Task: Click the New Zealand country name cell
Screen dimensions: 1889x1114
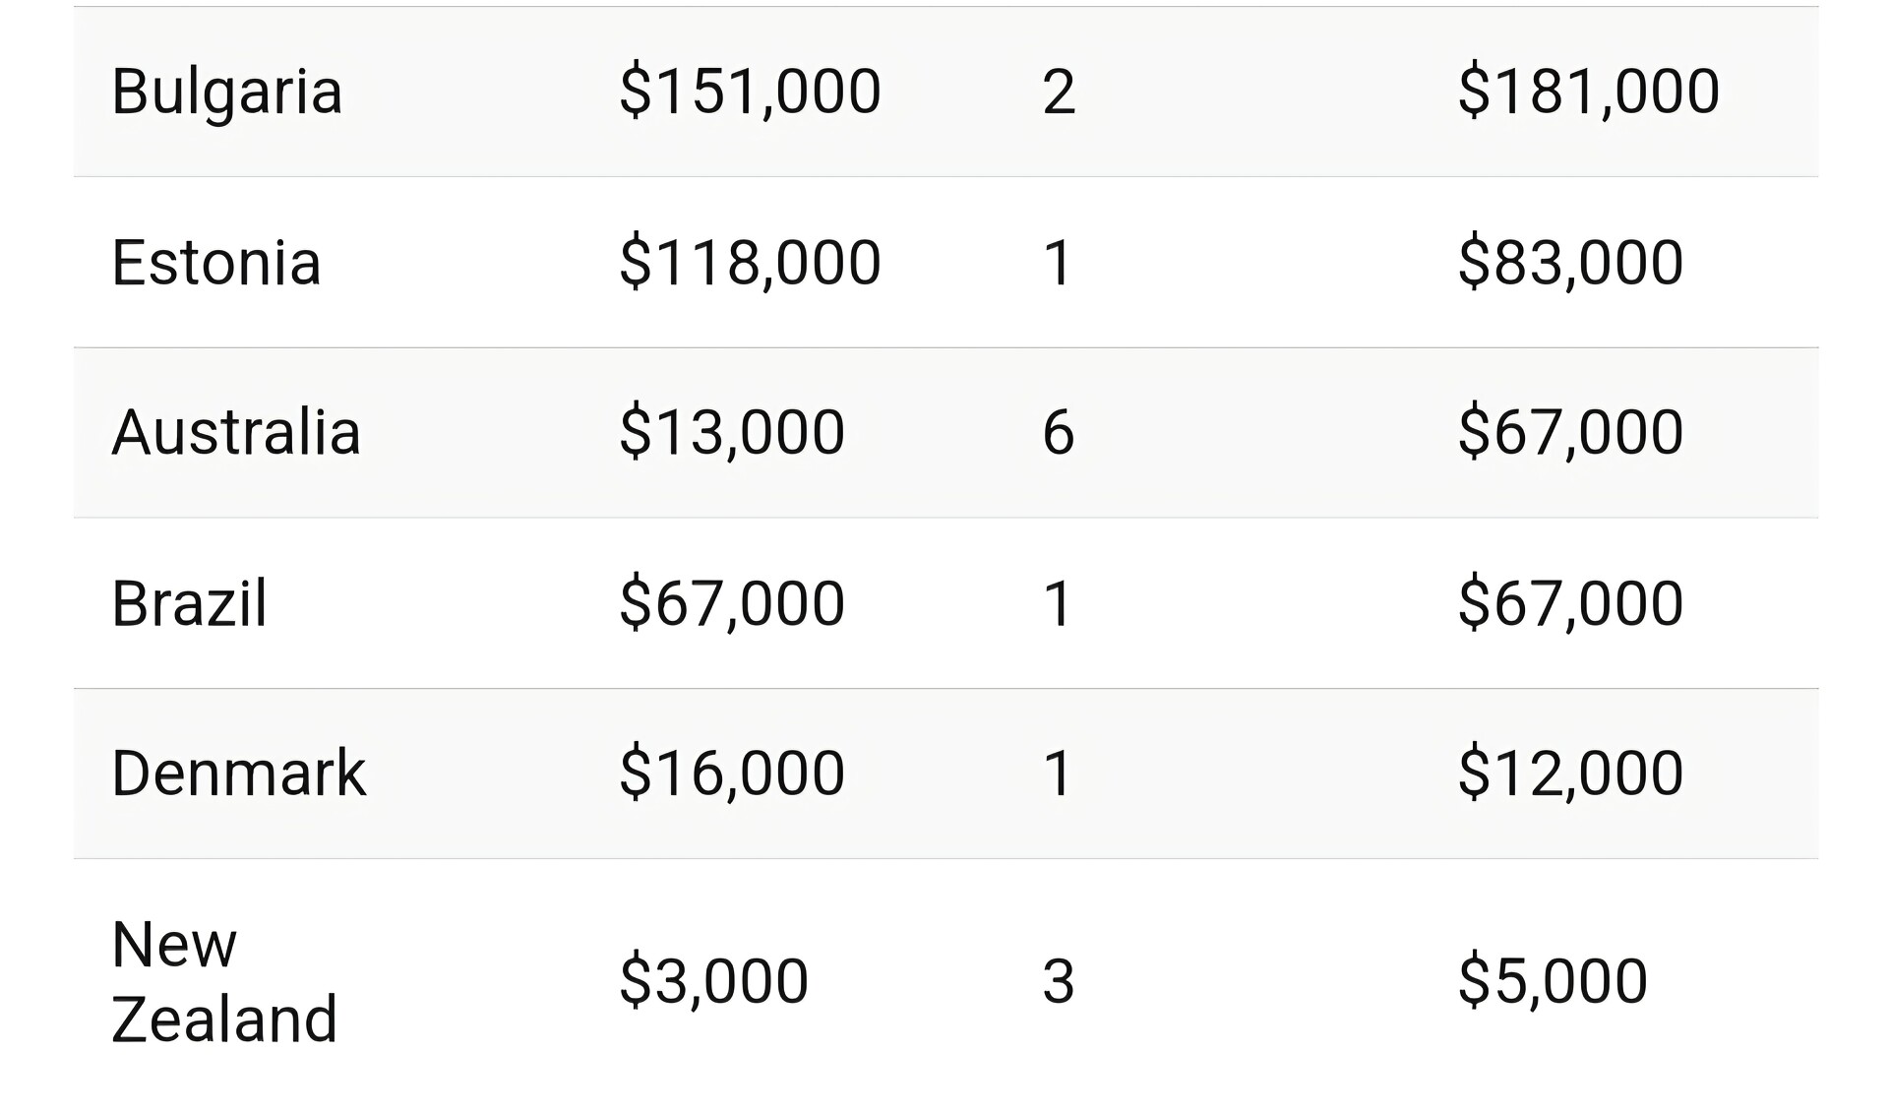Action: [223, 981]
